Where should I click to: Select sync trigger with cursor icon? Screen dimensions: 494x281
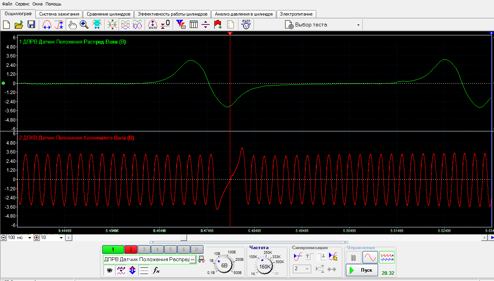point(333,257)
